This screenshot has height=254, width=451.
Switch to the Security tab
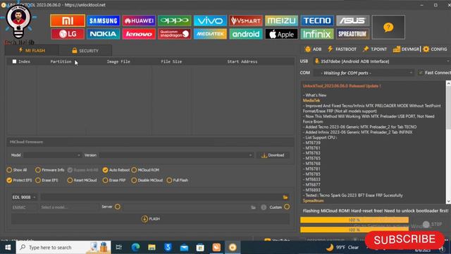click(x=85, y=51)
